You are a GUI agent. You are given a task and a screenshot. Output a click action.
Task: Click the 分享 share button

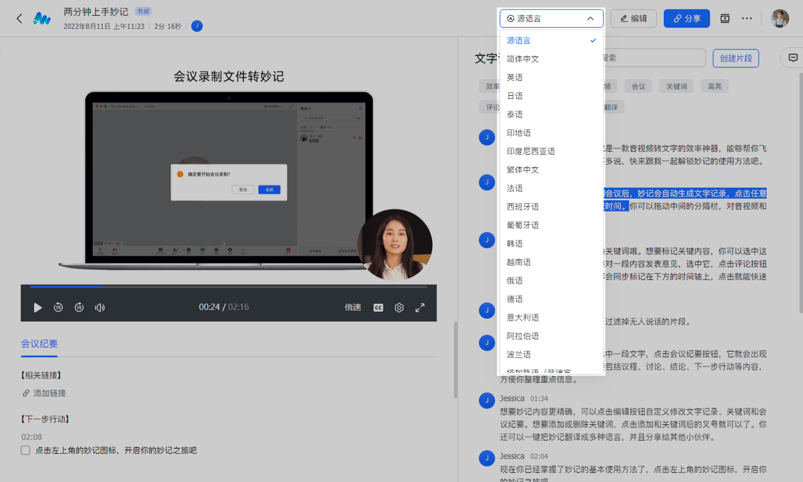click(x=686, y=19)
